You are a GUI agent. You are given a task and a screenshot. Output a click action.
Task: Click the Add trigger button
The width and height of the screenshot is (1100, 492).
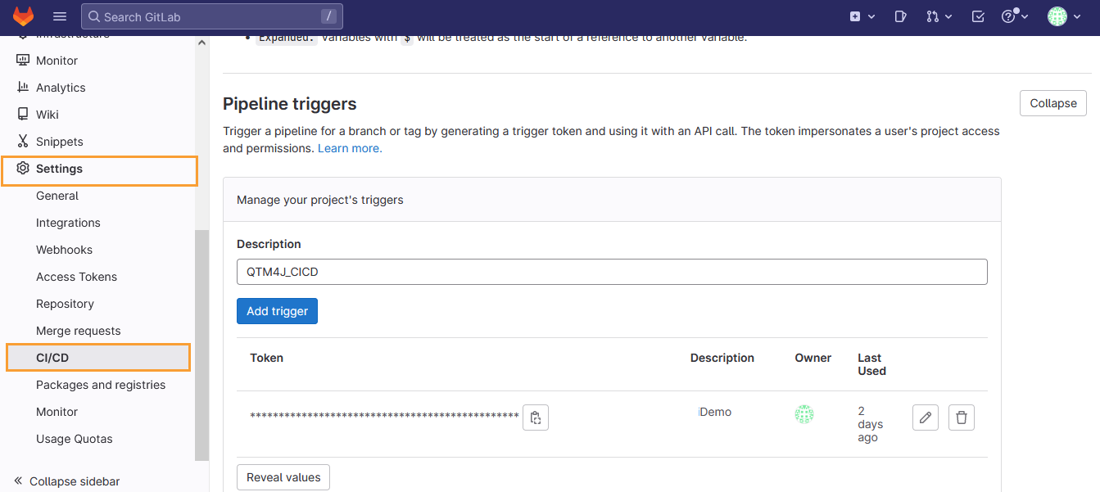pos(277,311)
